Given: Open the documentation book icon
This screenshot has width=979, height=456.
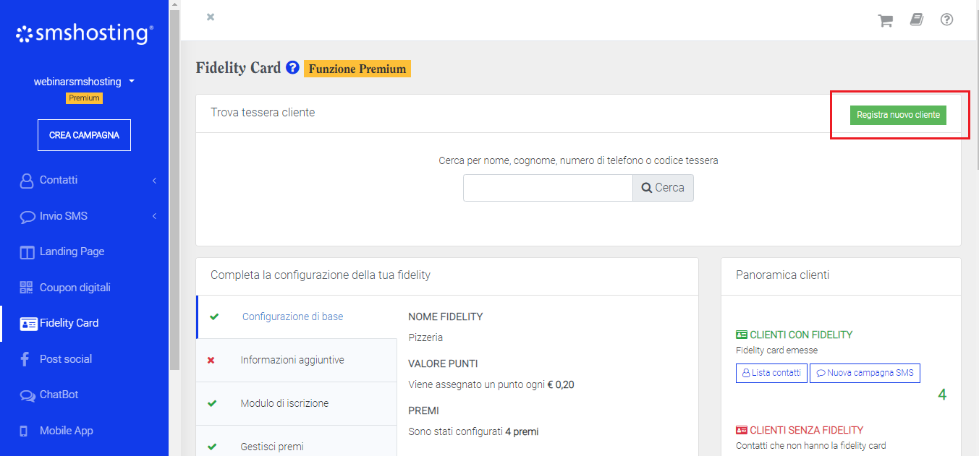Looking at the screenshot, I should pos(916,20).
